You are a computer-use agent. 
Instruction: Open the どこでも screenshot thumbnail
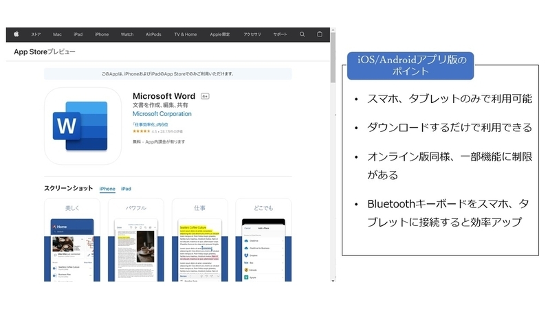pos(263,240)
